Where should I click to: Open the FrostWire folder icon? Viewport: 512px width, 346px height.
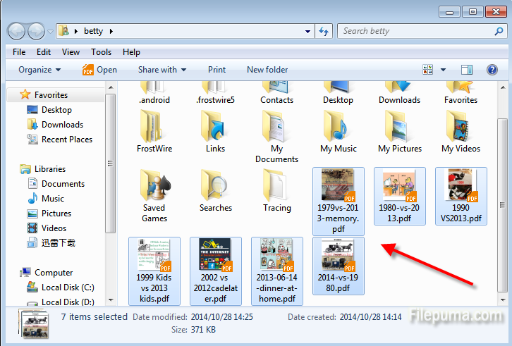(154, 127)
